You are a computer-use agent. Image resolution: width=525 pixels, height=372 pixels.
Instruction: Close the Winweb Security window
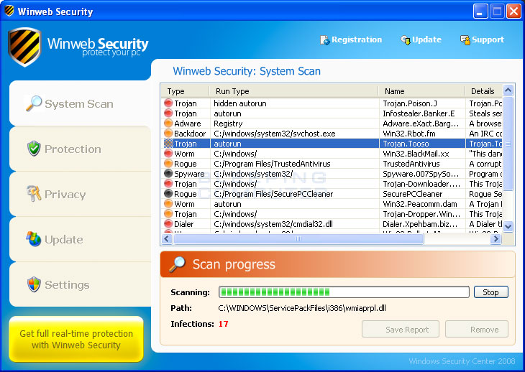[513, 11]
